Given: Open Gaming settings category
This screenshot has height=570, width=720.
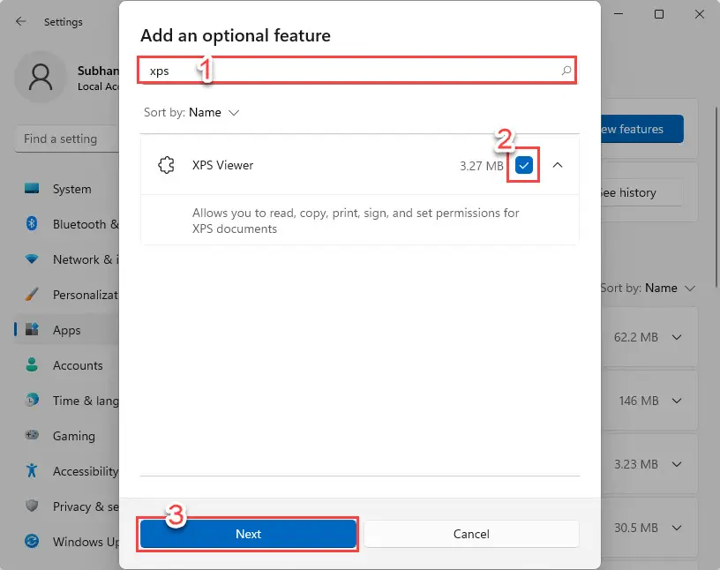Looking at the screenshot, I should coord(67,435).
